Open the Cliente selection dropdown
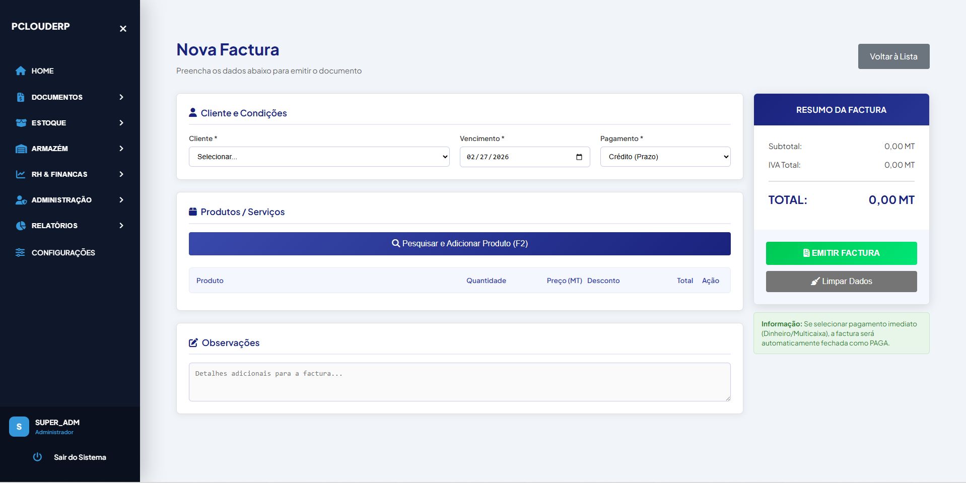This screenshot has height=483, width=966. 319,157
